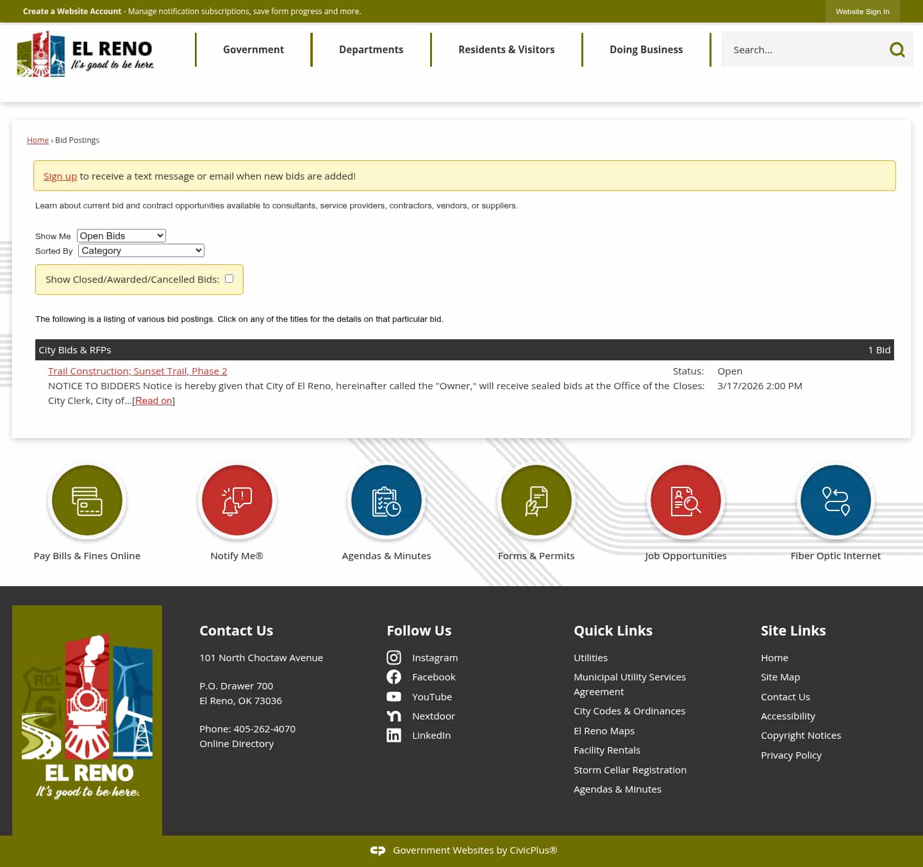Click the search magnifier icon
The image size is (923, 867).
click(x=897, y=49)
